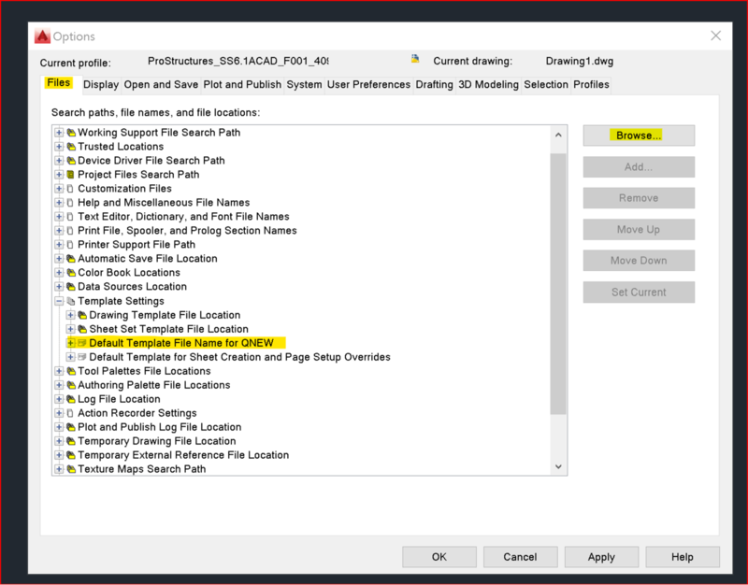Switch to the Display tab

click(x=101, y=85)
